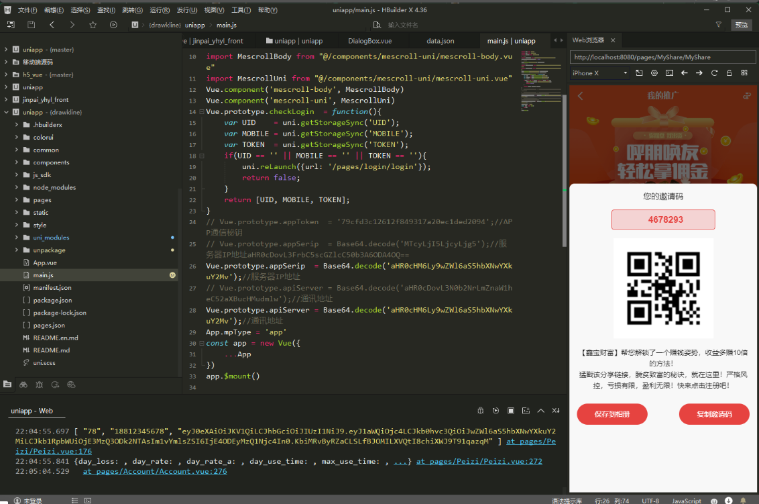Tap the back chevron on 我的推广 page
The width and height of the screenshot is (759, 504).
(581, 96)
